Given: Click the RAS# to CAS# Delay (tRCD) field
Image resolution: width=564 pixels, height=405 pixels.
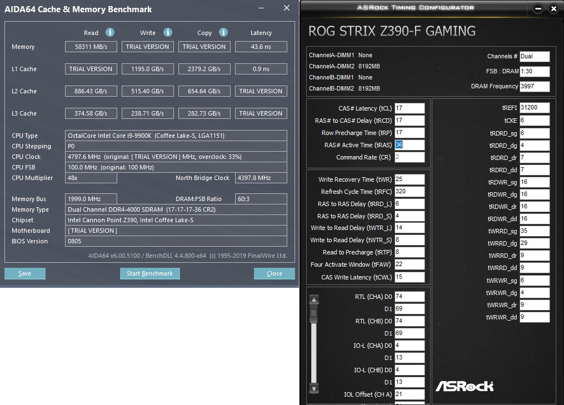Looking at the screenshot, I should click(x=410, y=121).
